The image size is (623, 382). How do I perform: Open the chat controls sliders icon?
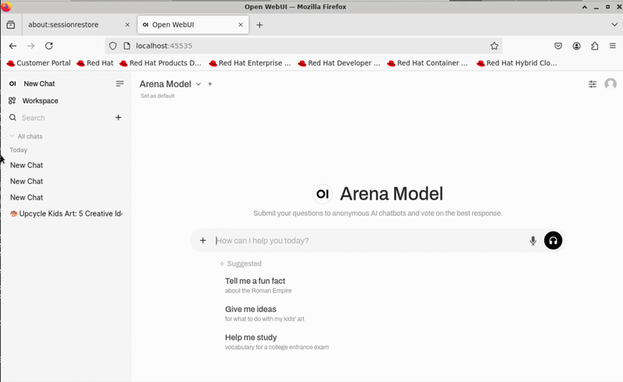(x=593, y=84)
